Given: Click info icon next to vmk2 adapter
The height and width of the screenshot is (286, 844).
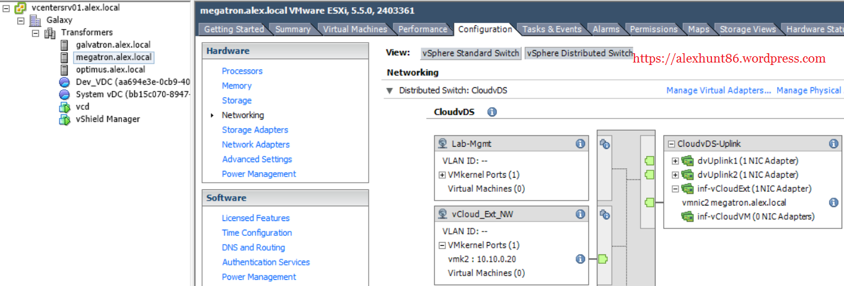Looking at the screenshot, I should pos(580,259).
